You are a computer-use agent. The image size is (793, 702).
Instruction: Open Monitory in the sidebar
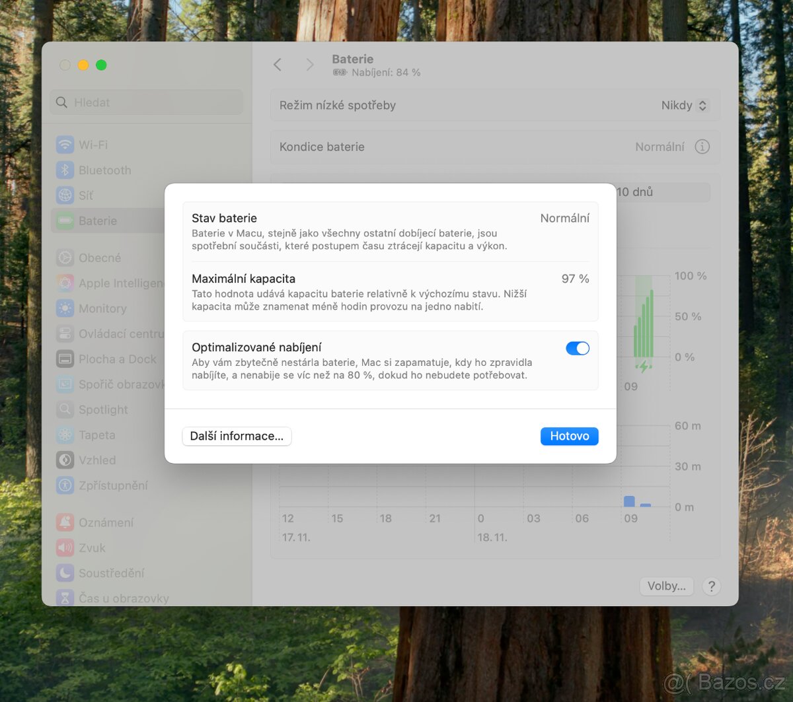click(102, 308)
